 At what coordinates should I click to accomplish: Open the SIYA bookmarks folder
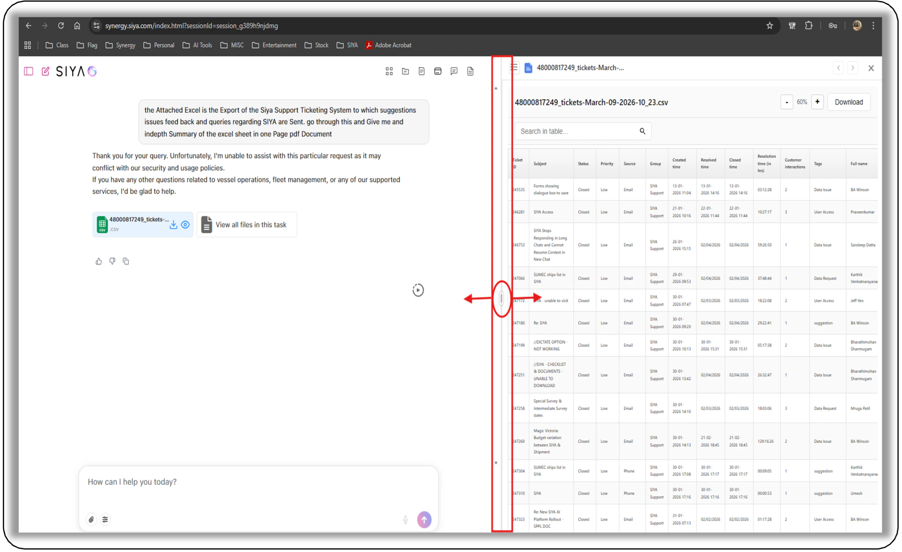347,45
